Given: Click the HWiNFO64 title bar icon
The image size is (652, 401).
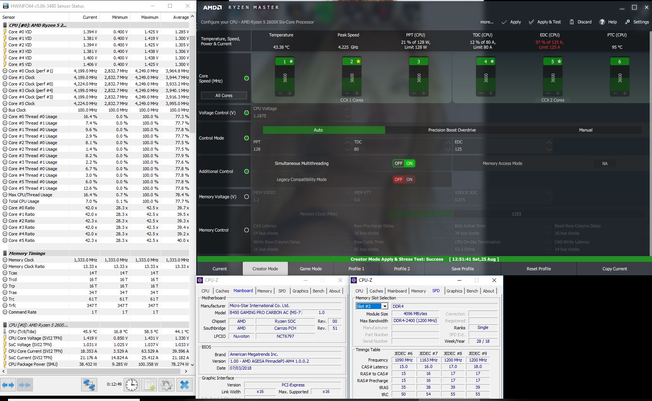Looking at the screenshot, I should click(x=5, y=6).
